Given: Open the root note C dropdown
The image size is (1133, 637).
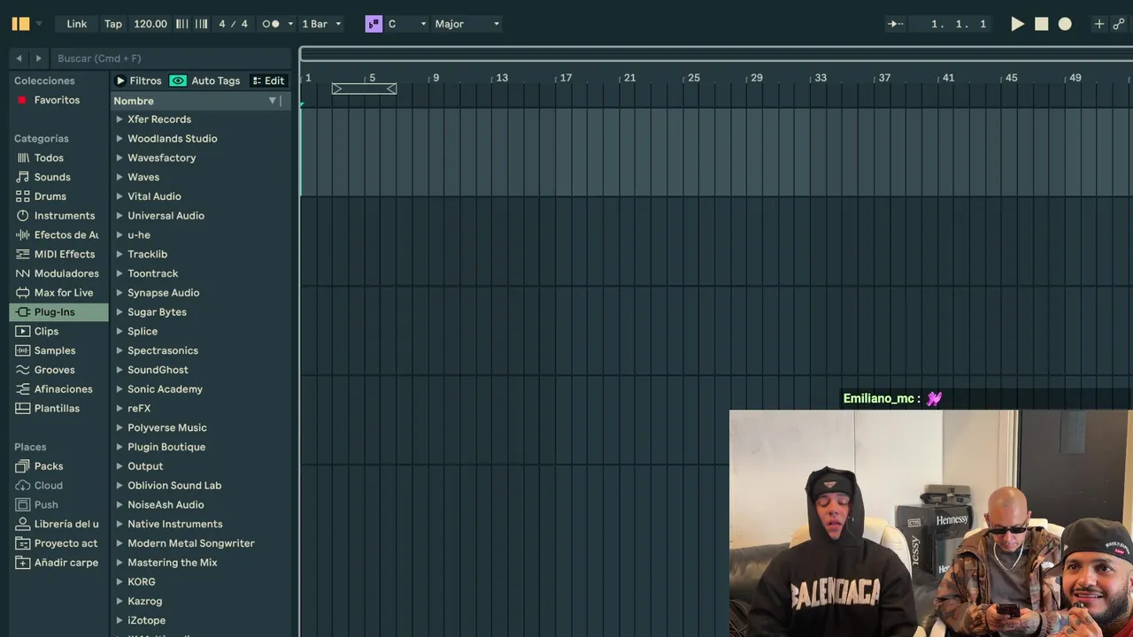Looking at the screenshot, I should coord(407,24).
